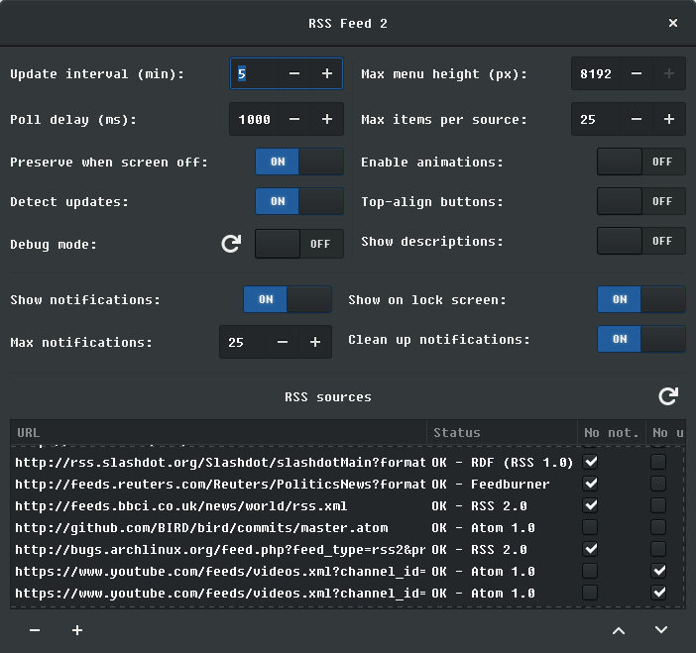The image size is (696, 653).
Task: Toggle Clean up notifications switch
Action: click(x=641, y=339)
